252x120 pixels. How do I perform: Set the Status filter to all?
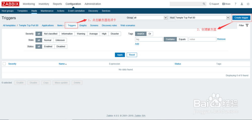coord(39,47)
